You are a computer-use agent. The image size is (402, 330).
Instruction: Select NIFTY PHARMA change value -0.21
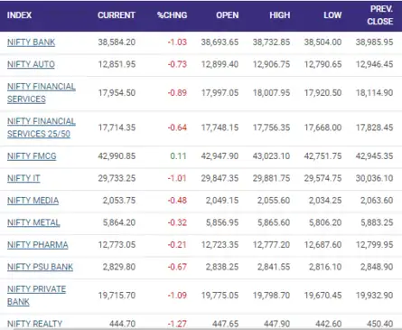(x=177, y=245)
